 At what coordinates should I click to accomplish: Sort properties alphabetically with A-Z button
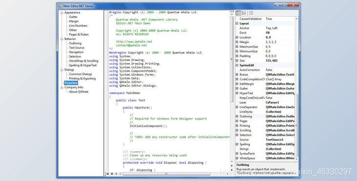[244, 13]
